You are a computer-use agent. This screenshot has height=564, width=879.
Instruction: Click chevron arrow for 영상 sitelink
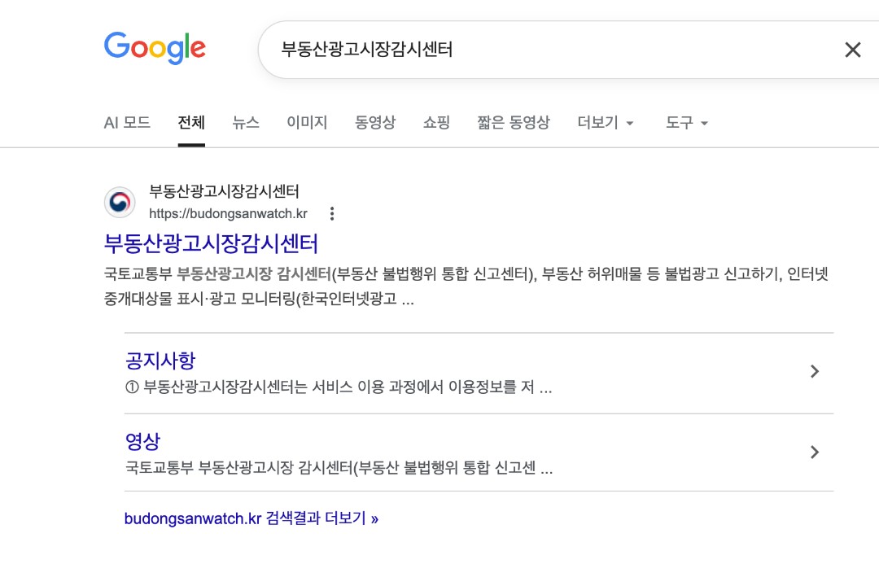coord(815,452)
